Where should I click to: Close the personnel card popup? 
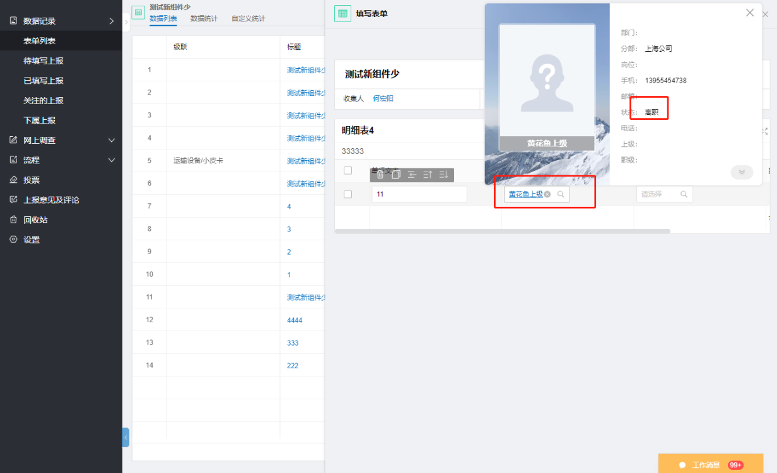coord(750,13)
